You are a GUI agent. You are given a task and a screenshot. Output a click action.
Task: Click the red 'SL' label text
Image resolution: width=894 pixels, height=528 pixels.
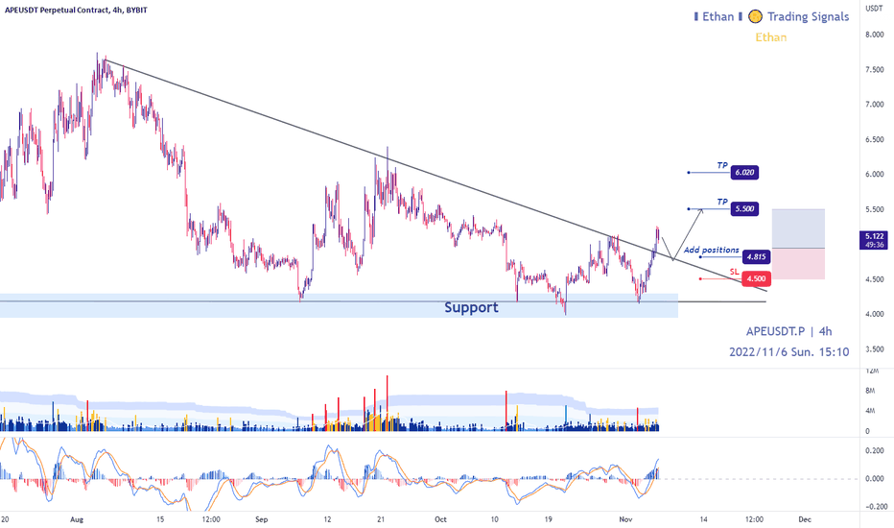735,273
